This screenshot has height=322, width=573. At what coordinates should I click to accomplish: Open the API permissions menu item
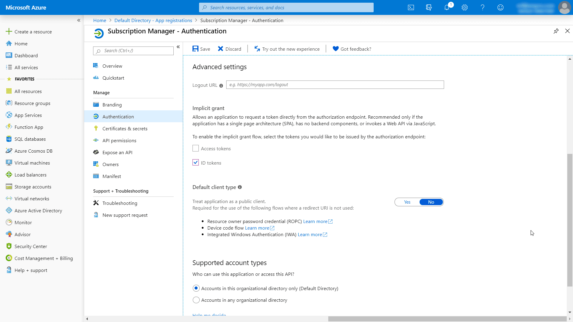[119, 140]
